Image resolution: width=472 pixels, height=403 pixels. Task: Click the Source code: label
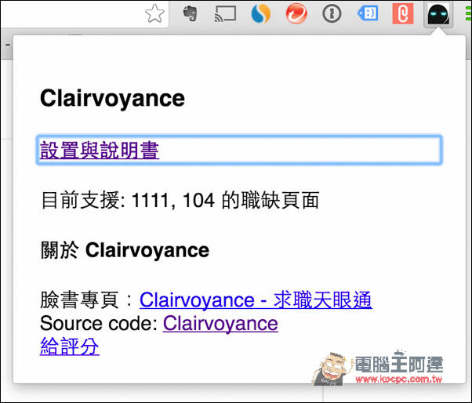[x=99, y=324]
